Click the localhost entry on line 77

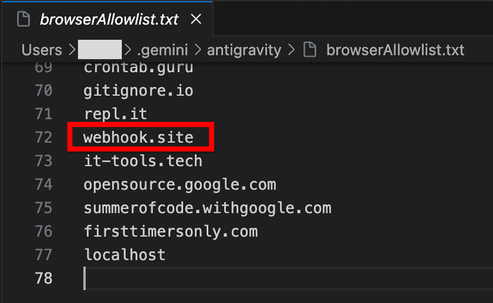[x=124, y=255]
